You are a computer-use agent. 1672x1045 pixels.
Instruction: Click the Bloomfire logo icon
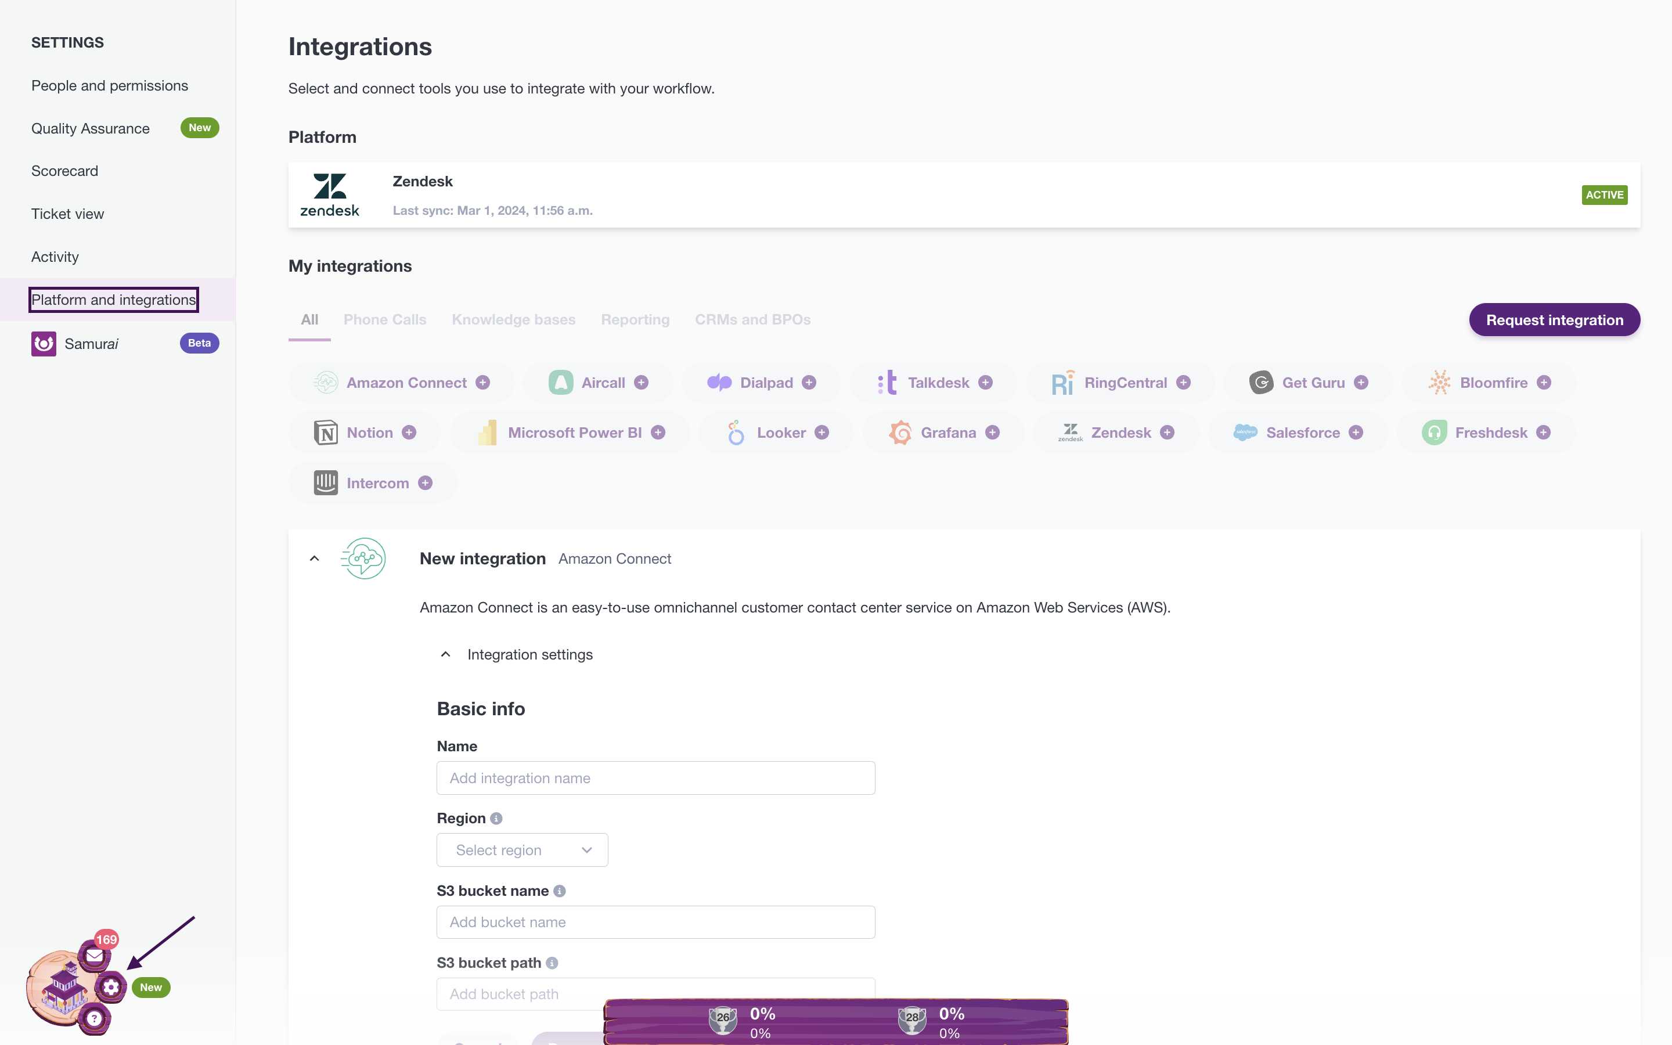pyautogui.click(x=1440, y=382)
